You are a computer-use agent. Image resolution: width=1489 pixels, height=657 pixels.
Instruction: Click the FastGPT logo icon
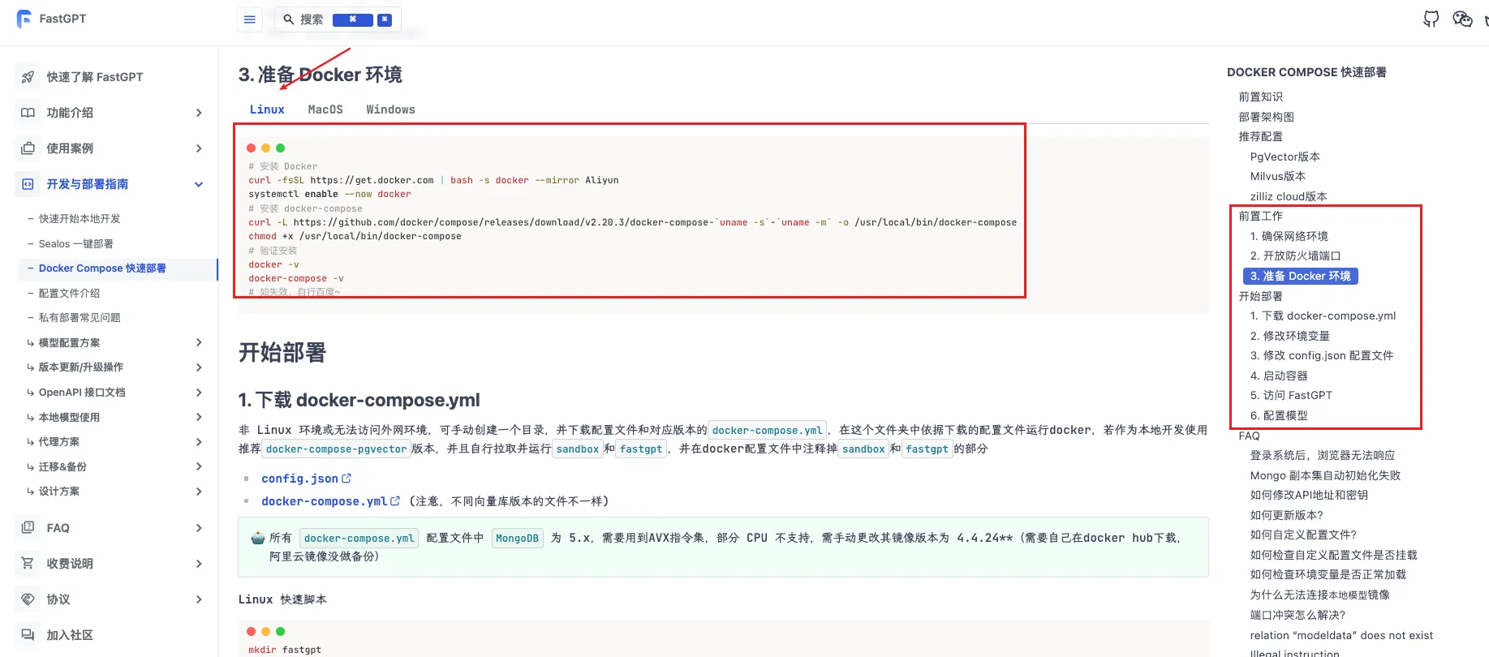(24, 19)
